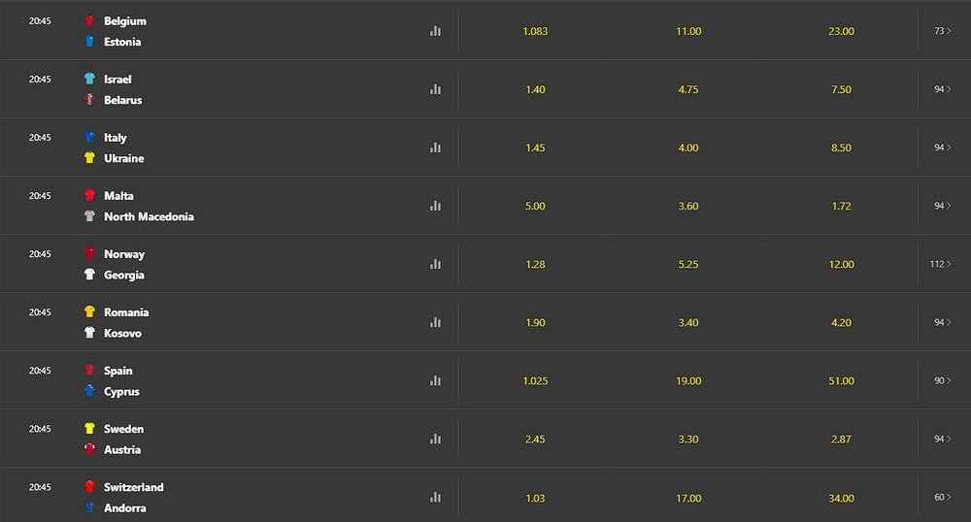Image resolution: width=971 pixels, height=522 pixels.
Task: Open statistics icon for Italy vs Ukraine
Action: point(435,147)
